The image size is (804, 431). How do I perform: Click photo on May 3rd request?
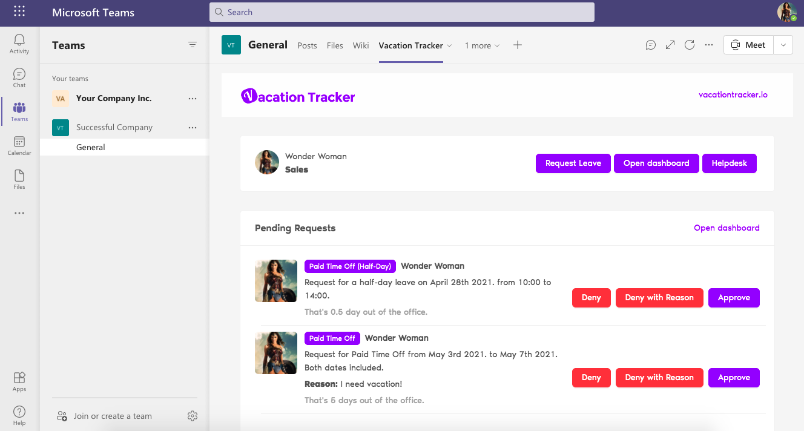[x=276, y=353]
